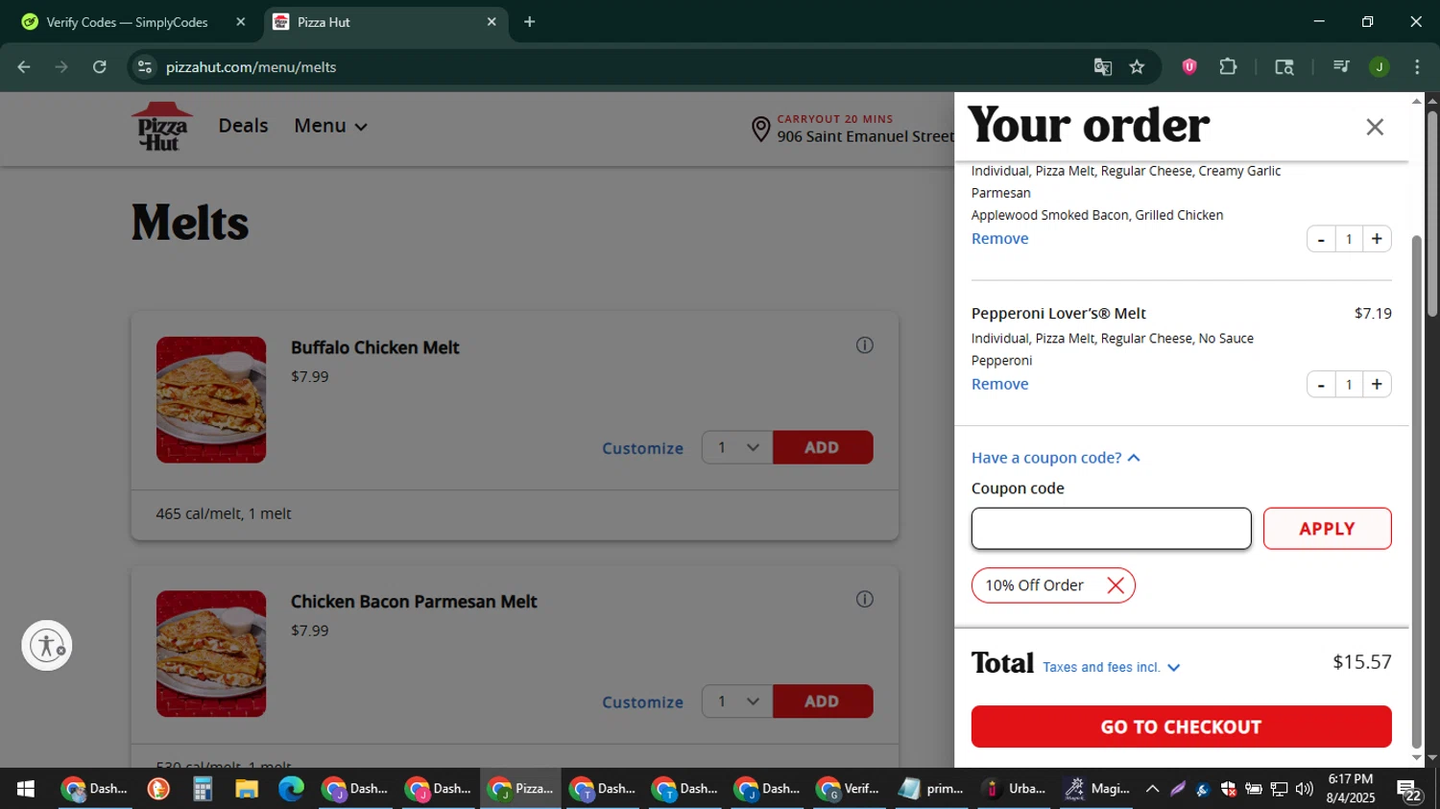Viewport: 1440px width, 809px height.
Task: Open the Calculator app in taskbar
Action: pos(203,789)
